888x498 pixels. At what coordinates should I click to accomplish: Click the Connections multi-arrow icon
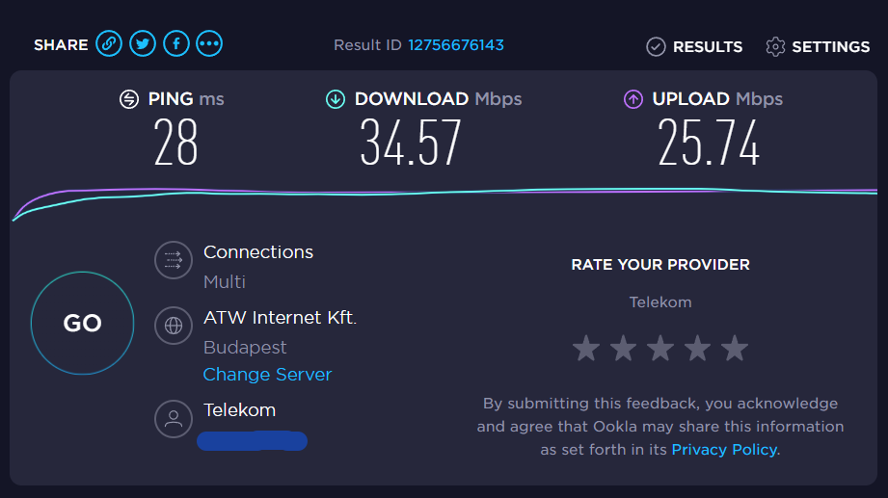coord(174,260)
